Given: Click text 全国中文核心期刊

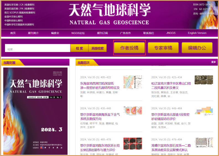Looking at the screenshot, I should tap(13, 17).
